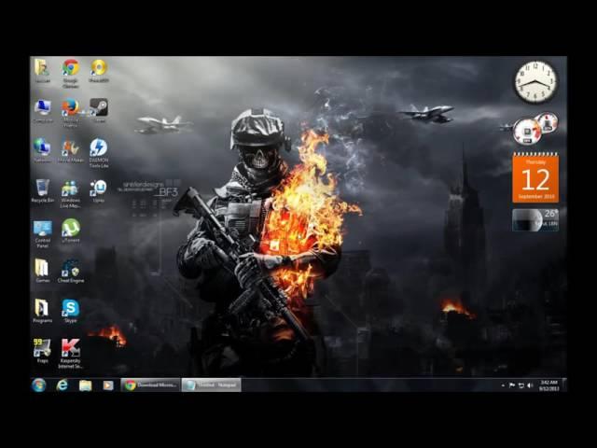The width and height of the screenshot is (597, 448).
Task: Open the Windows Start menu
Action: 38,385
